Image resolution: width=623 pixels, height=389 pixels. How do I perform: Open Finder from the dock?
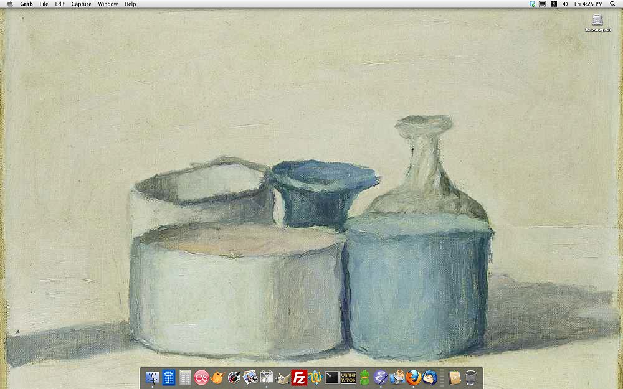pyautogui.click(x=152, y=377)
